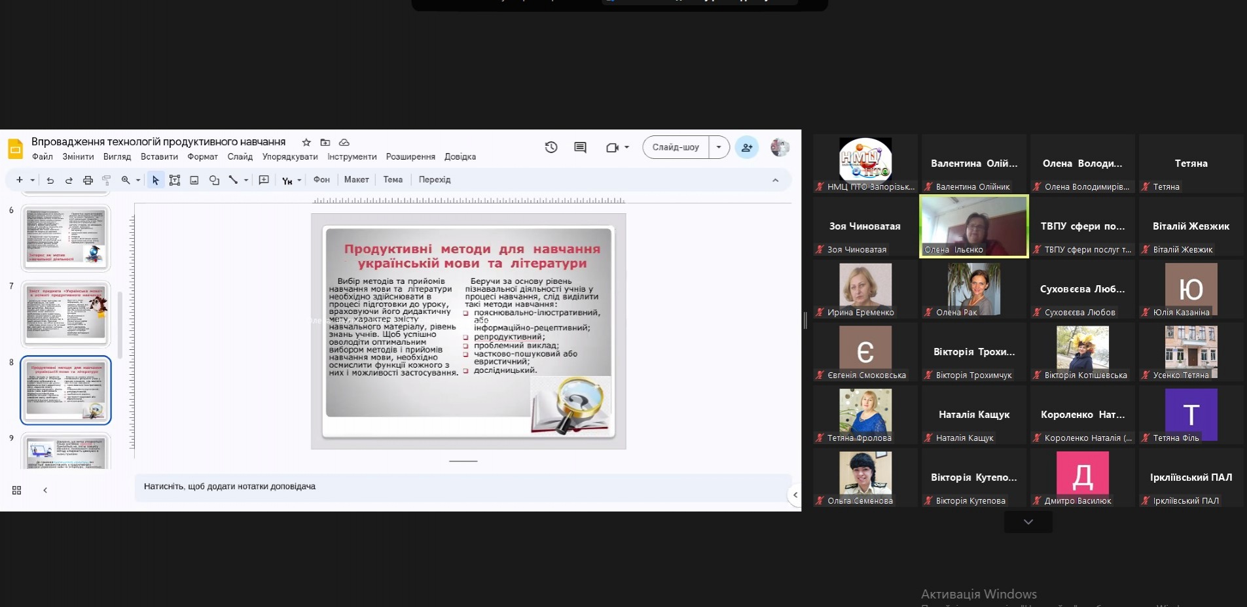Open the Інструменти menu
The height and width of the screenshot is (607, 1247).
pos(352,157)
